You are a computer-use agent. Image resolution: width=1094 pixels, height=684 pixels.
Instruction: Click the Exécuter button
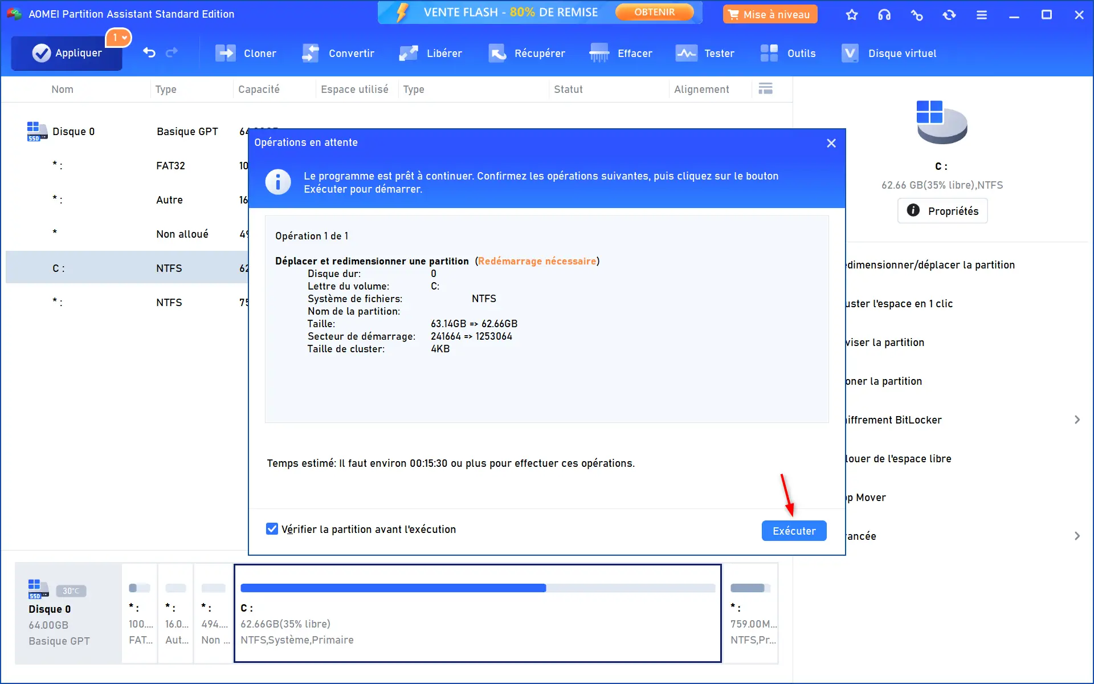pos(794,531)
